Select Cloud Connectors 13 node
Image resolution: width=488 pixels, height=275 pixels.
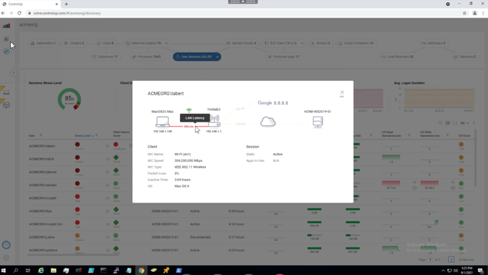[x=356, y=43]
